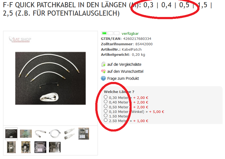Click the wishlist heart icon
This screenshot has width=225, height=159.
[x=103, y=71]
